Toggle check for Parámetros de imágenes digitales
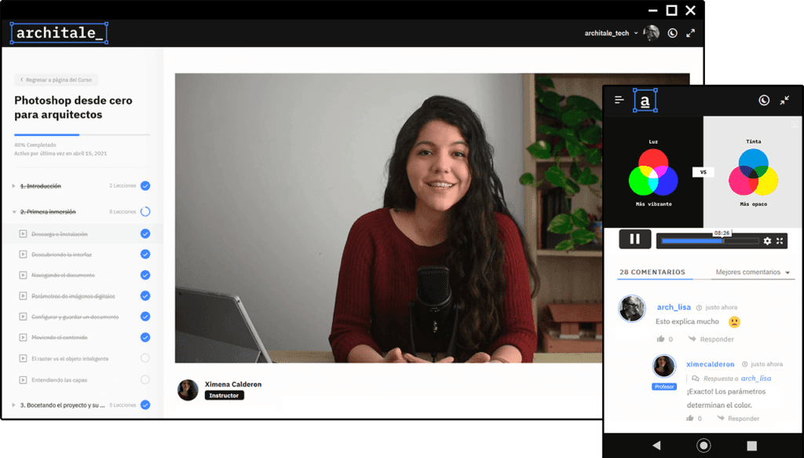Viewport: 804px width, 458px height. click(x=145, y=296)
